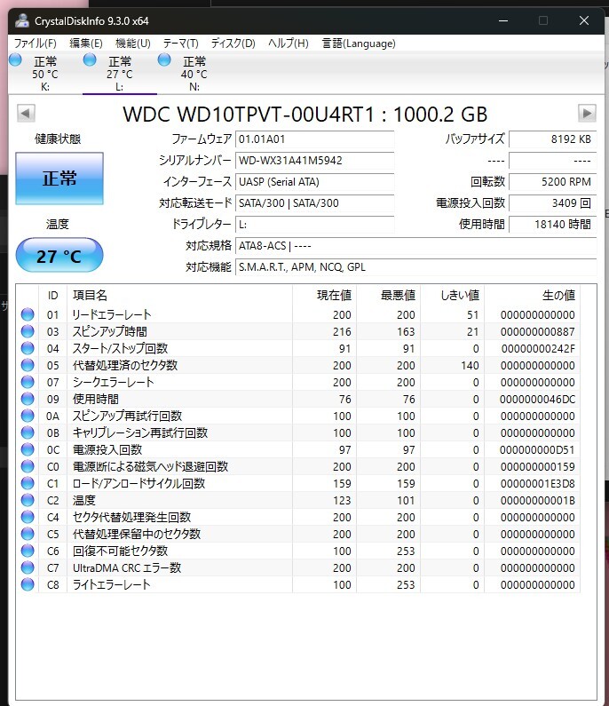Click the CrystalDiskInfo title bar icon
The height and width of the screenshot is (706, 609).
(x=22, y=20)
